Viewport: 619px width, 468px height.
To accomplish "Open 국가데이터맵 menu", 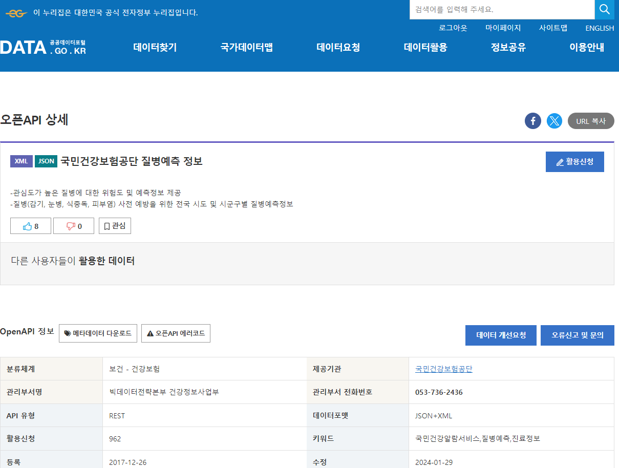I will pos(247,48).
